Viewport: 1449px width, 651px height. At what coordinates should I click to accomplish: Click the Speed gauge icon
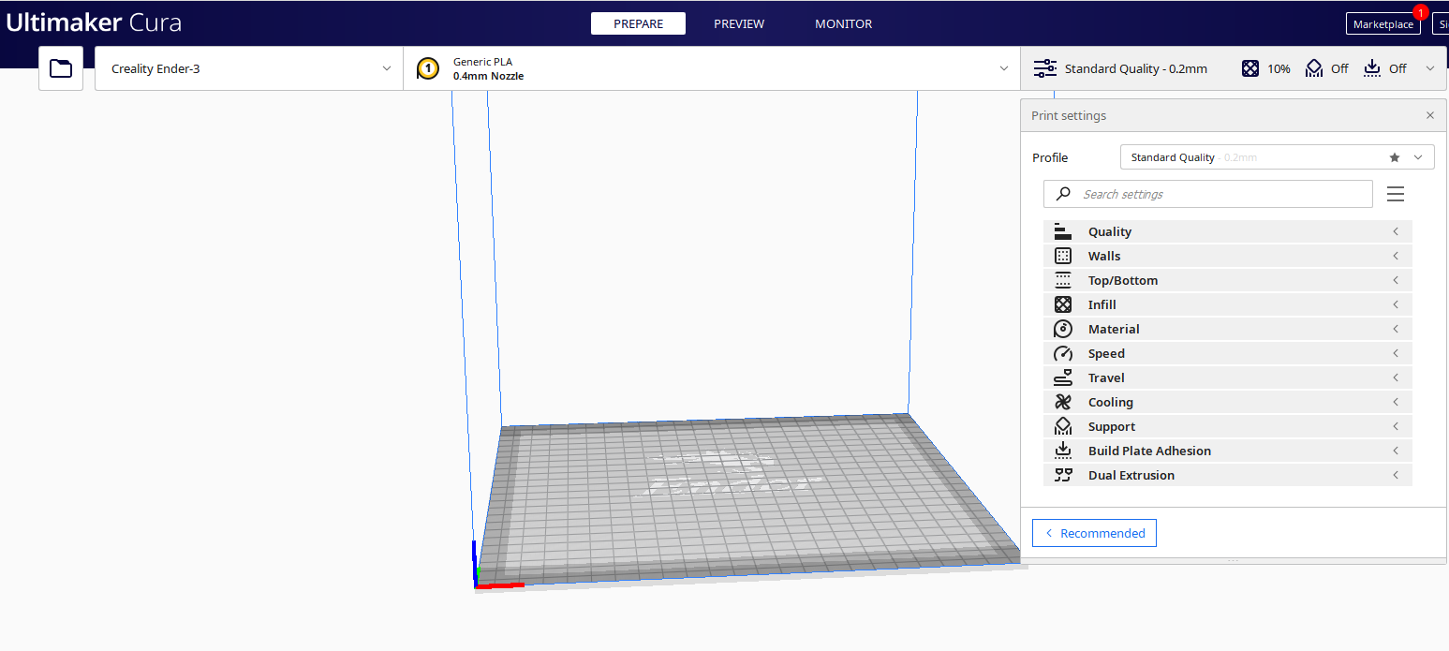point(1063,353)
